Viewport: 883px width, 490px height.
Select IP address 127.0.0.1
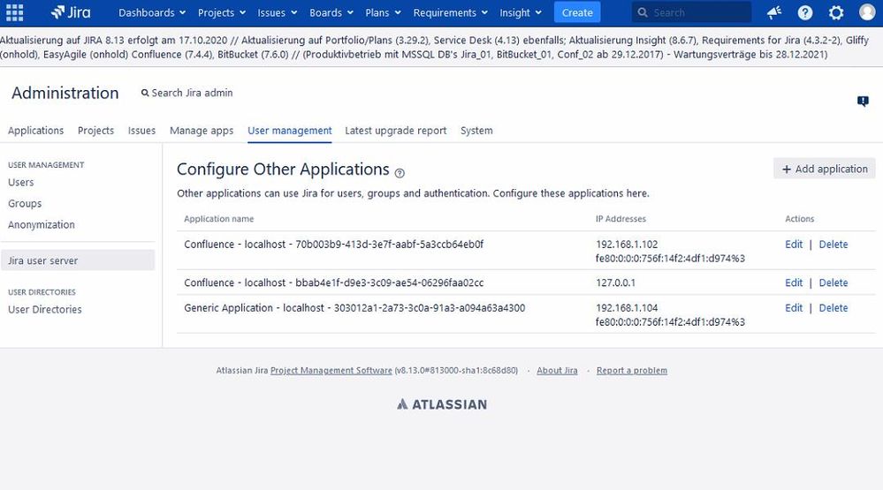[x=615, y=283]
